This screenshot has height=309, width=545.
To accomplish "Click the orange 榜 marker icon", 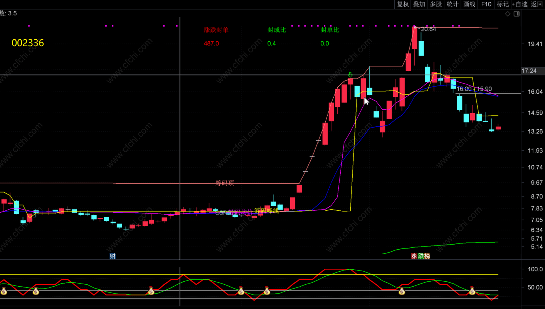I will coord(427,256).
